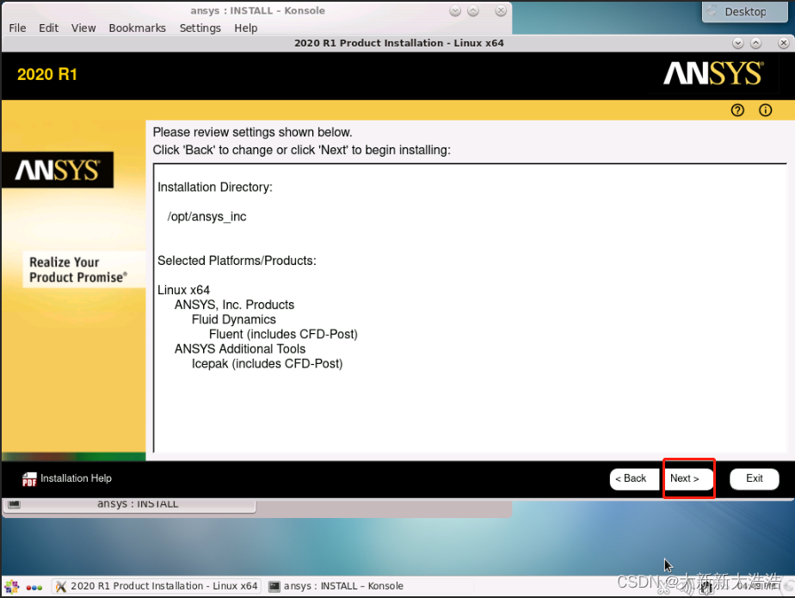Open the Installation Help PDF icon
This screenshot has height=598, width=795.
click(x=30, y=479)
